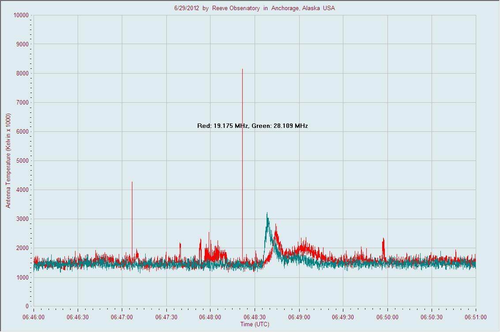Click the 1000 y-axis value
The image size is (500, 332).
(23, 277)
